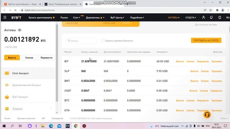
Task: Click Внести in the BIT row
Action: point(180,61)
